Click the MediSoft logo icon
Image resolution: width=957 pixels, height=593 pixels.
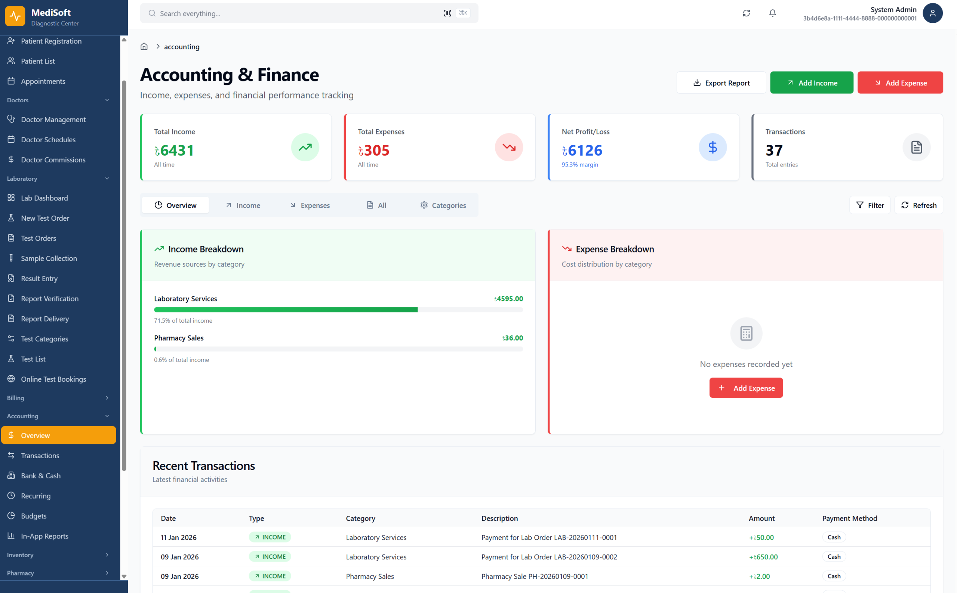[x=15, y=16]
